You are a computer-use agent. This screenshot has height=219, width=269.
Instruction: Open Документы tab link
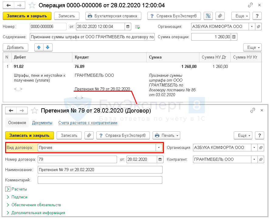coord(42,123)
